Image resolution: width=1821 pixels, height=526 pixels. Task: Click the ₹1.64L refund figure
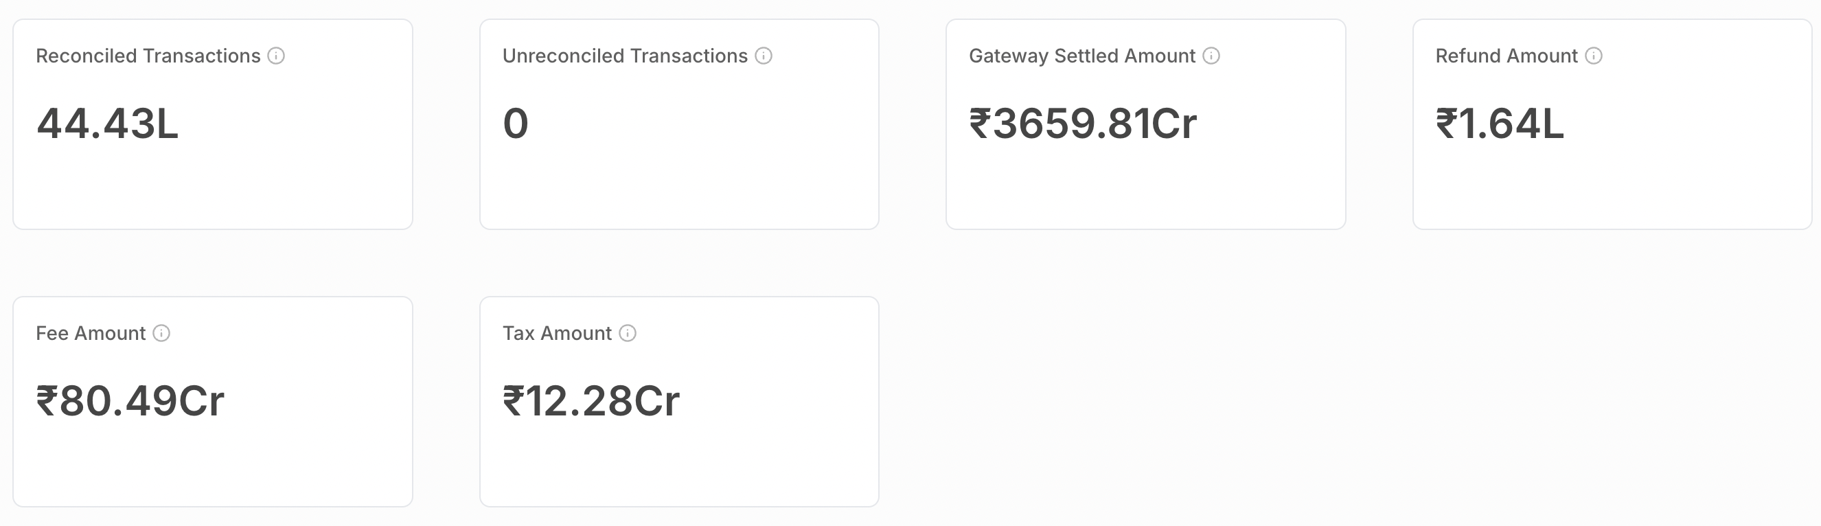1500,124
